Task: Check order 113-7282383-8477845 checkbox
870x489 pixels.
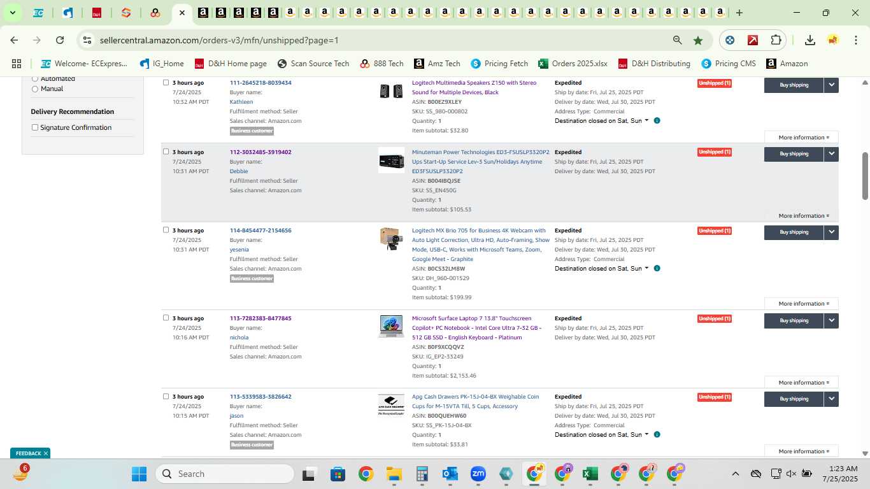Action: pyautogui.click(x=166, y=318)
